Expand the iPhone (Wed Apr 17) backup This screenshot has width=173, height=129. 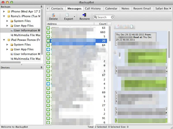point(4,11)
